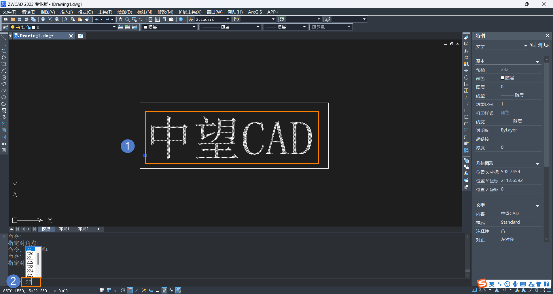Toggle Transparency display in the status bar

[x=164, y=290]
